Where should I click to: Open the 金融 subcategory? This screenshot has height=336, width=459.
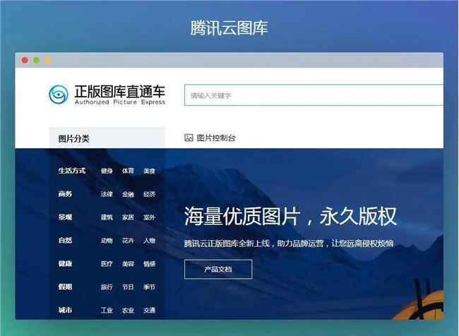(x=128, y=194)
